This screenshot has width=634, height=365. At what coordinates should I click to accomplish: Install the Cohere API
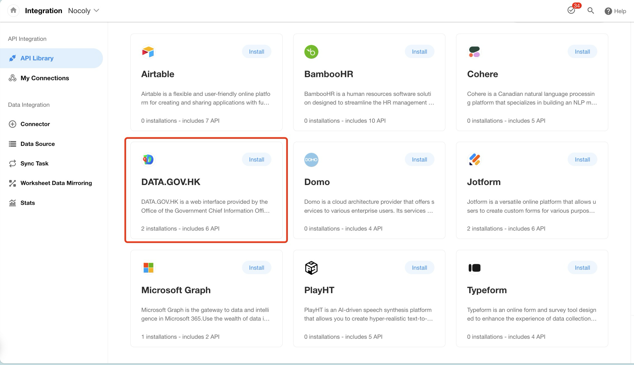582,52
